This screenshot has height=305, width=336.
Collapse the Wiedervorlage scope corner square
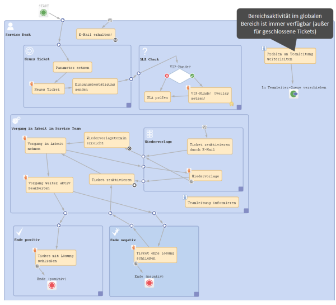point(241,189)
